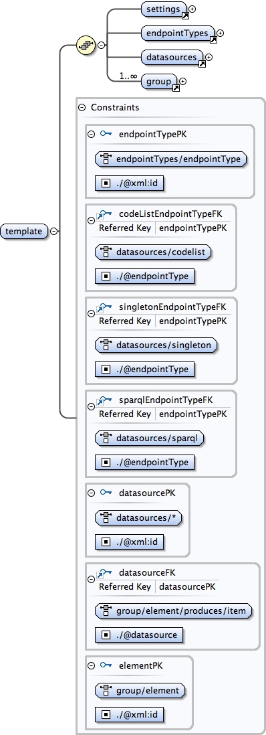This screenshot has height=735, width=266.
Task: Select field ./@datasource
Action: click(x=138, y=635)
